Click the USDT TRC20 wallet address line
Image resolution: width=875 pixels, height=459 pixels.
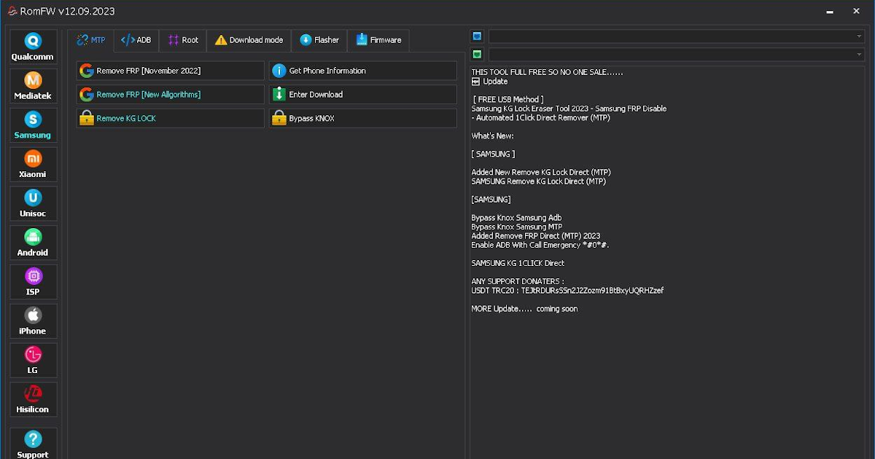(567, 291)
